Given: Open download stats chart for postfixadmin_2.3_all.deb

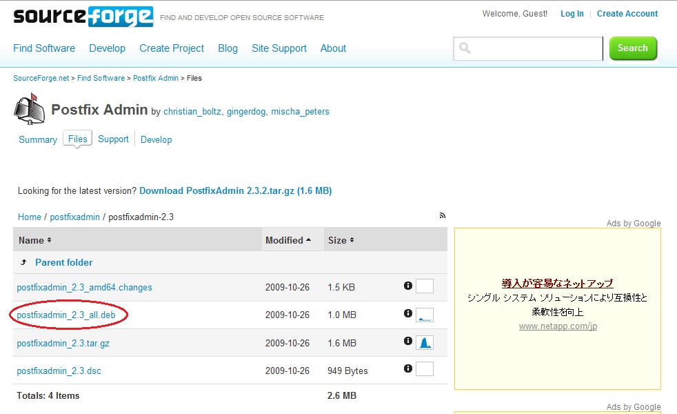Looking at the screenshot, I should coord(425,315).
